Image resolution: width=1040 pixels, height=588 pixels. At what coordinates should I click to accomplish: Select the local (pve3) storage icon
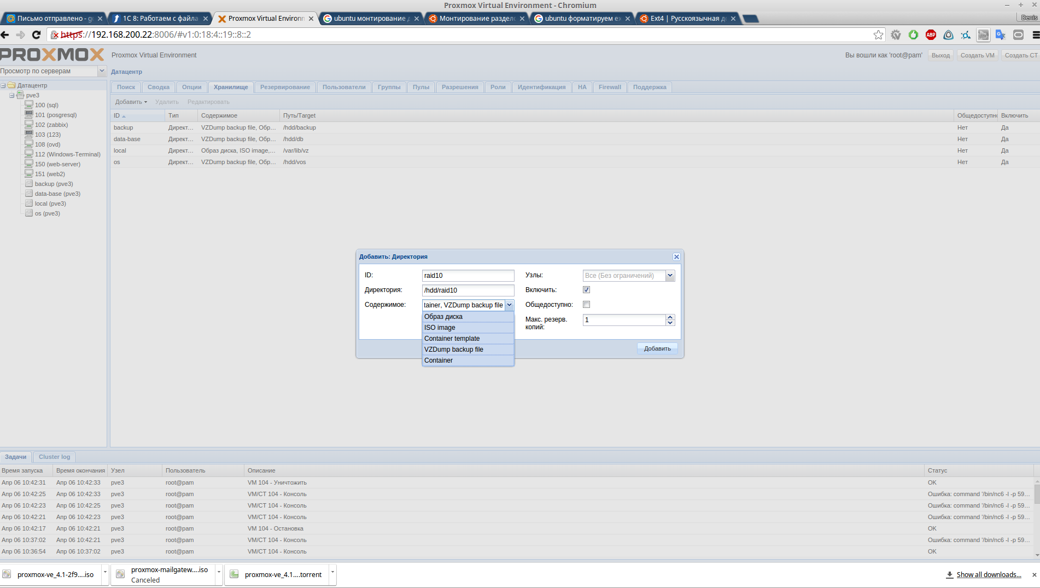coord(29,203)
